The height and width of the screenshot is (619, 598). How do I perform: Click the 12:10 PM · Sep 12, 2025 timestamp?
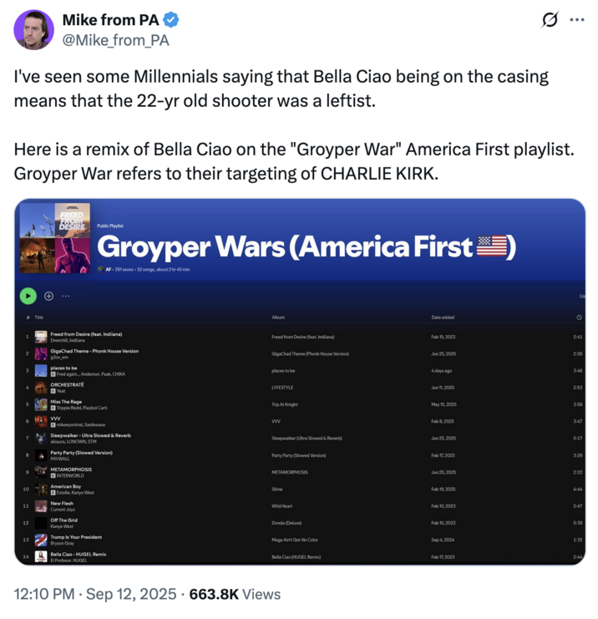pyautogui.click(x=95, y=594)
